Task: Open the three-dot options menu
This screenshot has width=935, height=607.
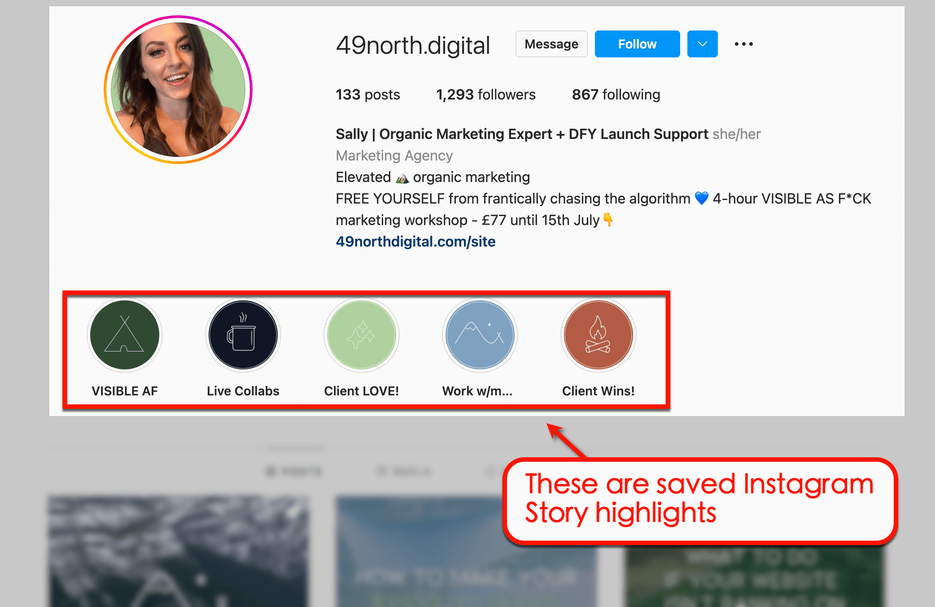Action: click(x=743, y=43)
